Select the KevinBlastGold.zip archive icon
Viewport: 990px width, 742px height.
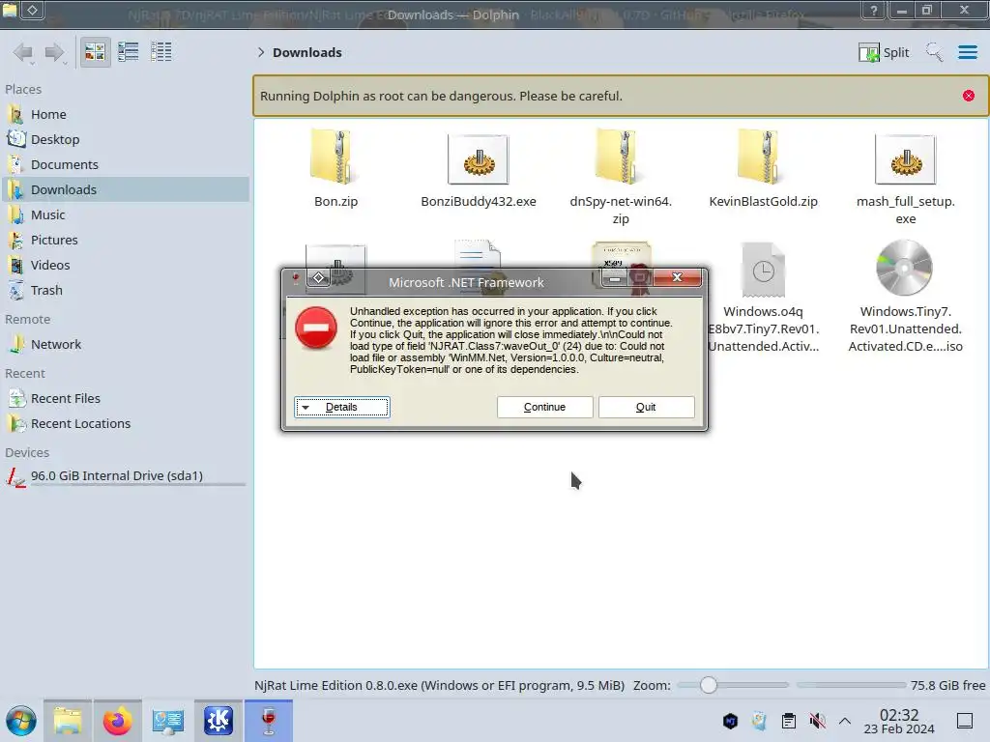(x=763, y=157)
